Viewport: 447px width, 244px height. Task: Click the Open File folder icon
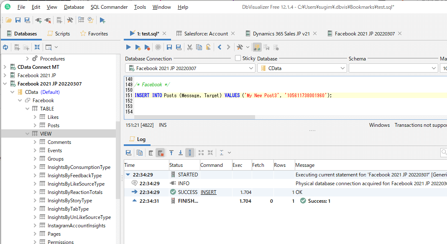coord(8,20)
